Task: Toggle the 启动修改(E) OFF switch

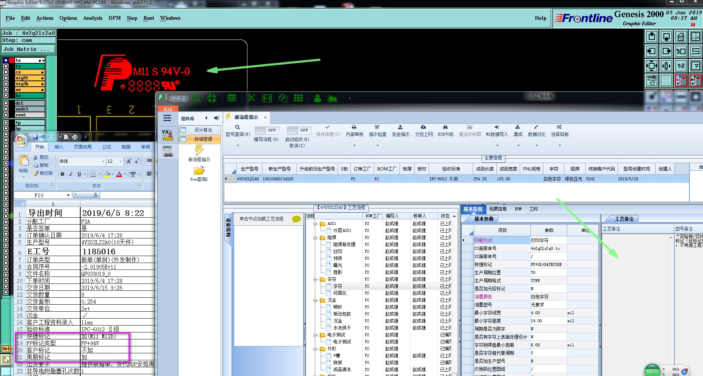Action: tap(299, 130)
